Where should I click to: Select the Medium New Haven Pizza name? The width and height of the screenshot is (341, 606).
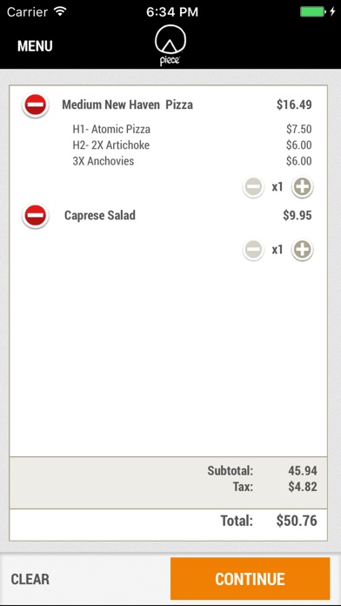click(x=128, y=104)
